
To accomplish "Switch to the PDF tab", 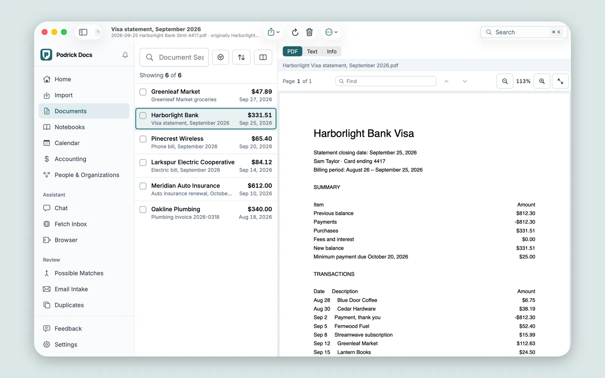I will 293,51.
